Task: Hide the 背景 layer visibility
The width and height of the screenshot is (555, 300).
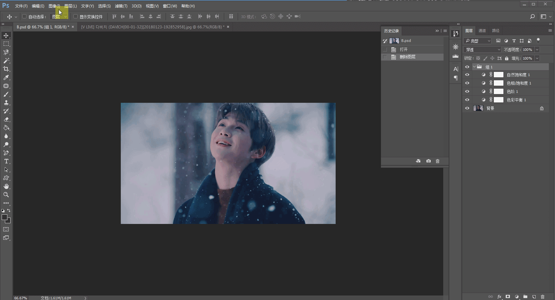Action: 467,108
